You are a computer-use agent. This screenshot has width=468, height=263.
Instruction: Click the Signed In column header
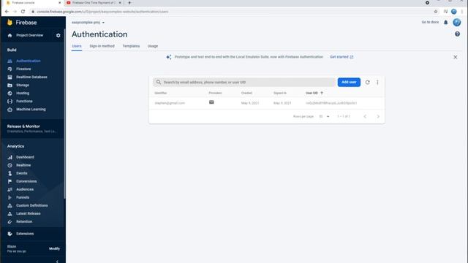tap(280, 93)
